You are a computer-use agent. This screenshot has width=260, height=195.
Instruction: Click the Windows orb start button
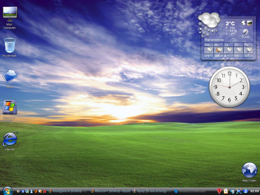click(x=7, y=191)
